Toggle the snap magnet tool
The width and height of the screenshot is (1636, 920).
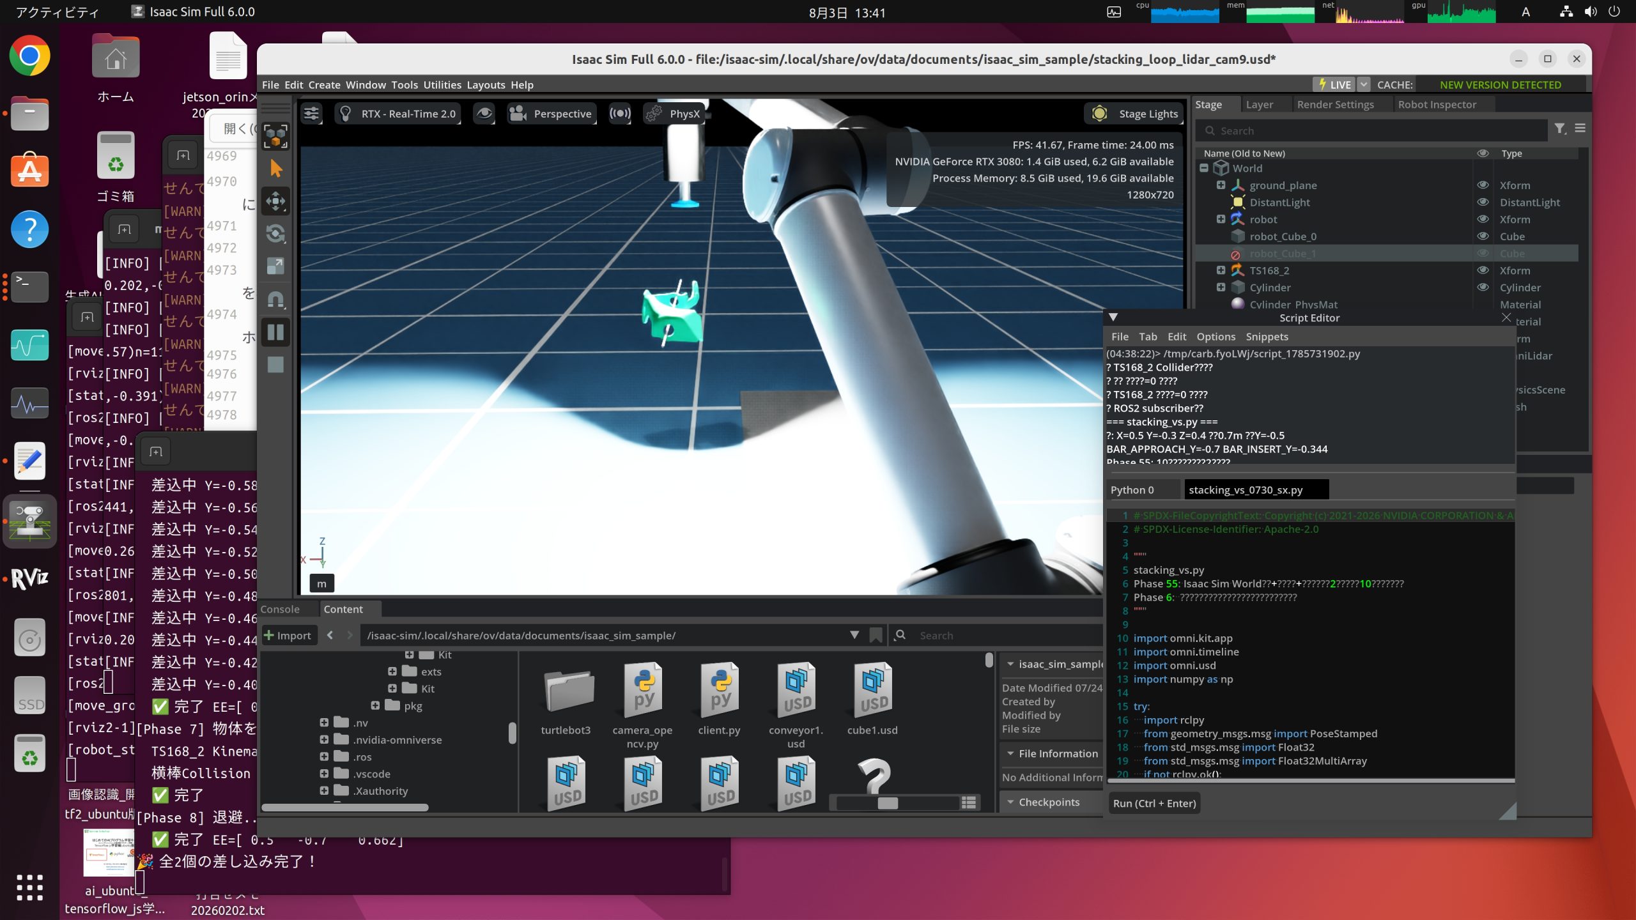point(275,299)
